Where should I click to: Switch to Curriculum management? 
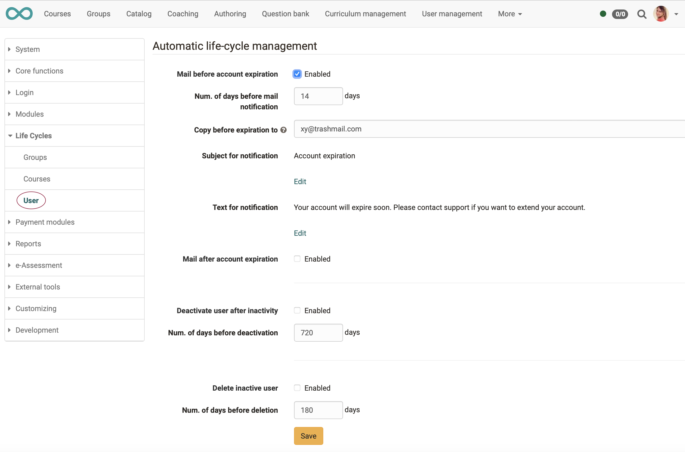point(365,13)
